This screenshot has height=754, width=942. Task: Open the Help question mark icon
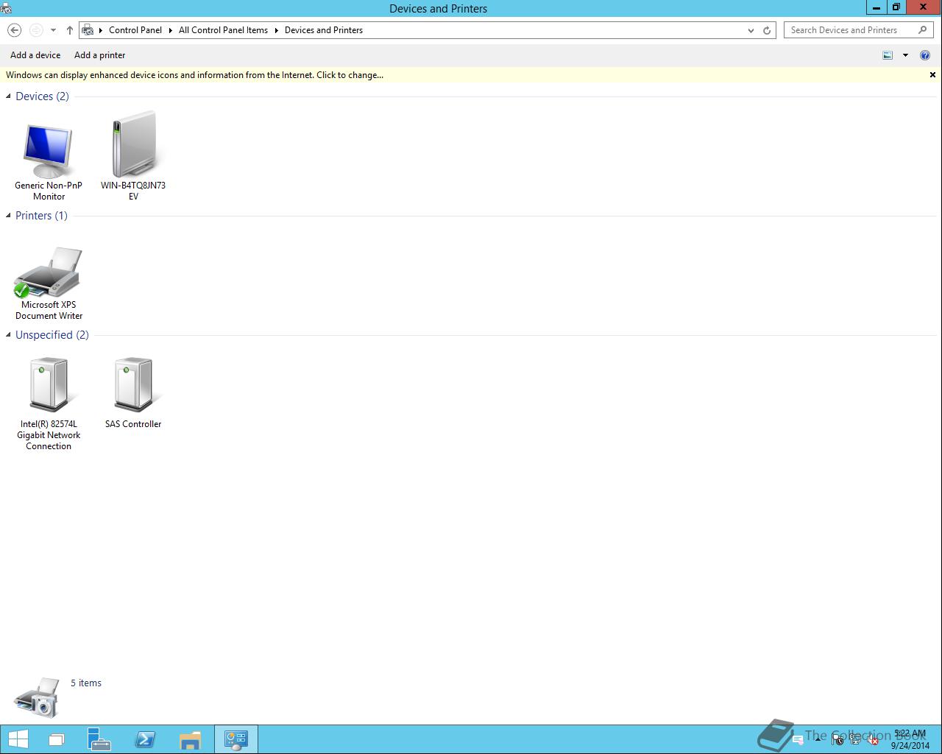point(925,55)
